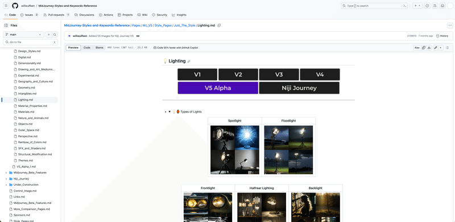Expand the Niji_Journey folder

point(6,178)
